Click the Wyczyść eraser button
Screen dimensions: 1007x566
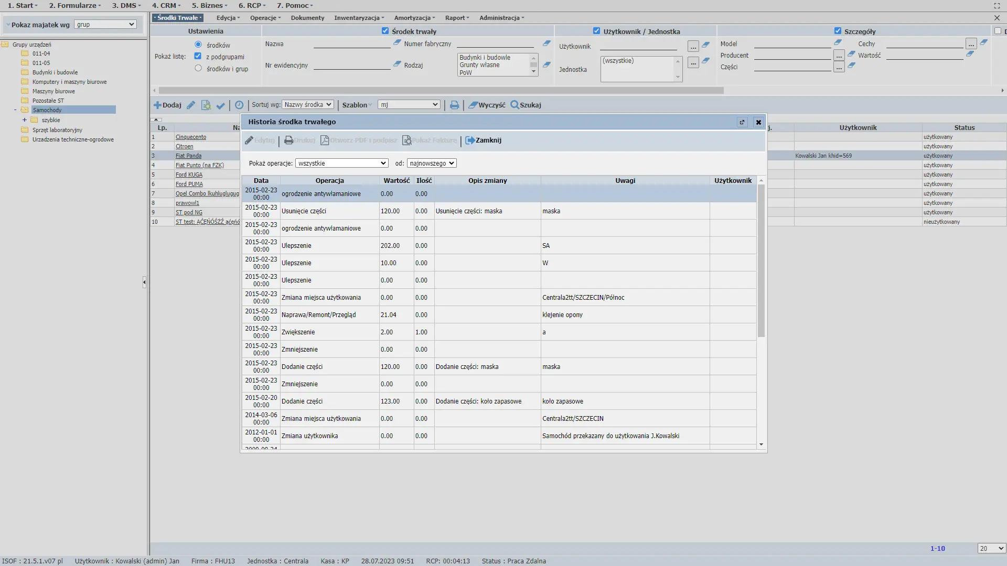[x=487, y=105]
